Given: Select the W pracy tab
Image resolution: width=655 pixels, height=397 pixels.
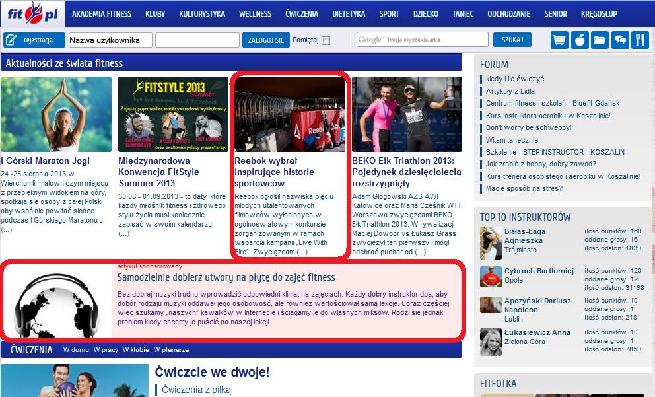Looking at the screenshot, I should [x=106, y=350].
